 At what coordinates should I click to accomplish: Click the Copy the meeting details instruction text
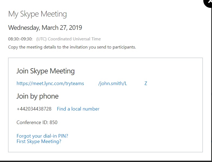pos(72,47)
